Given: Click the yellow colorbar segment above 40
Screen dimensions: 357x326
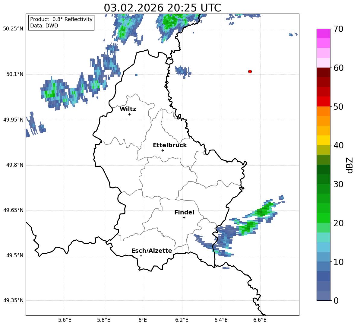Looking at the screenshot, I should (x=324, y=140).
